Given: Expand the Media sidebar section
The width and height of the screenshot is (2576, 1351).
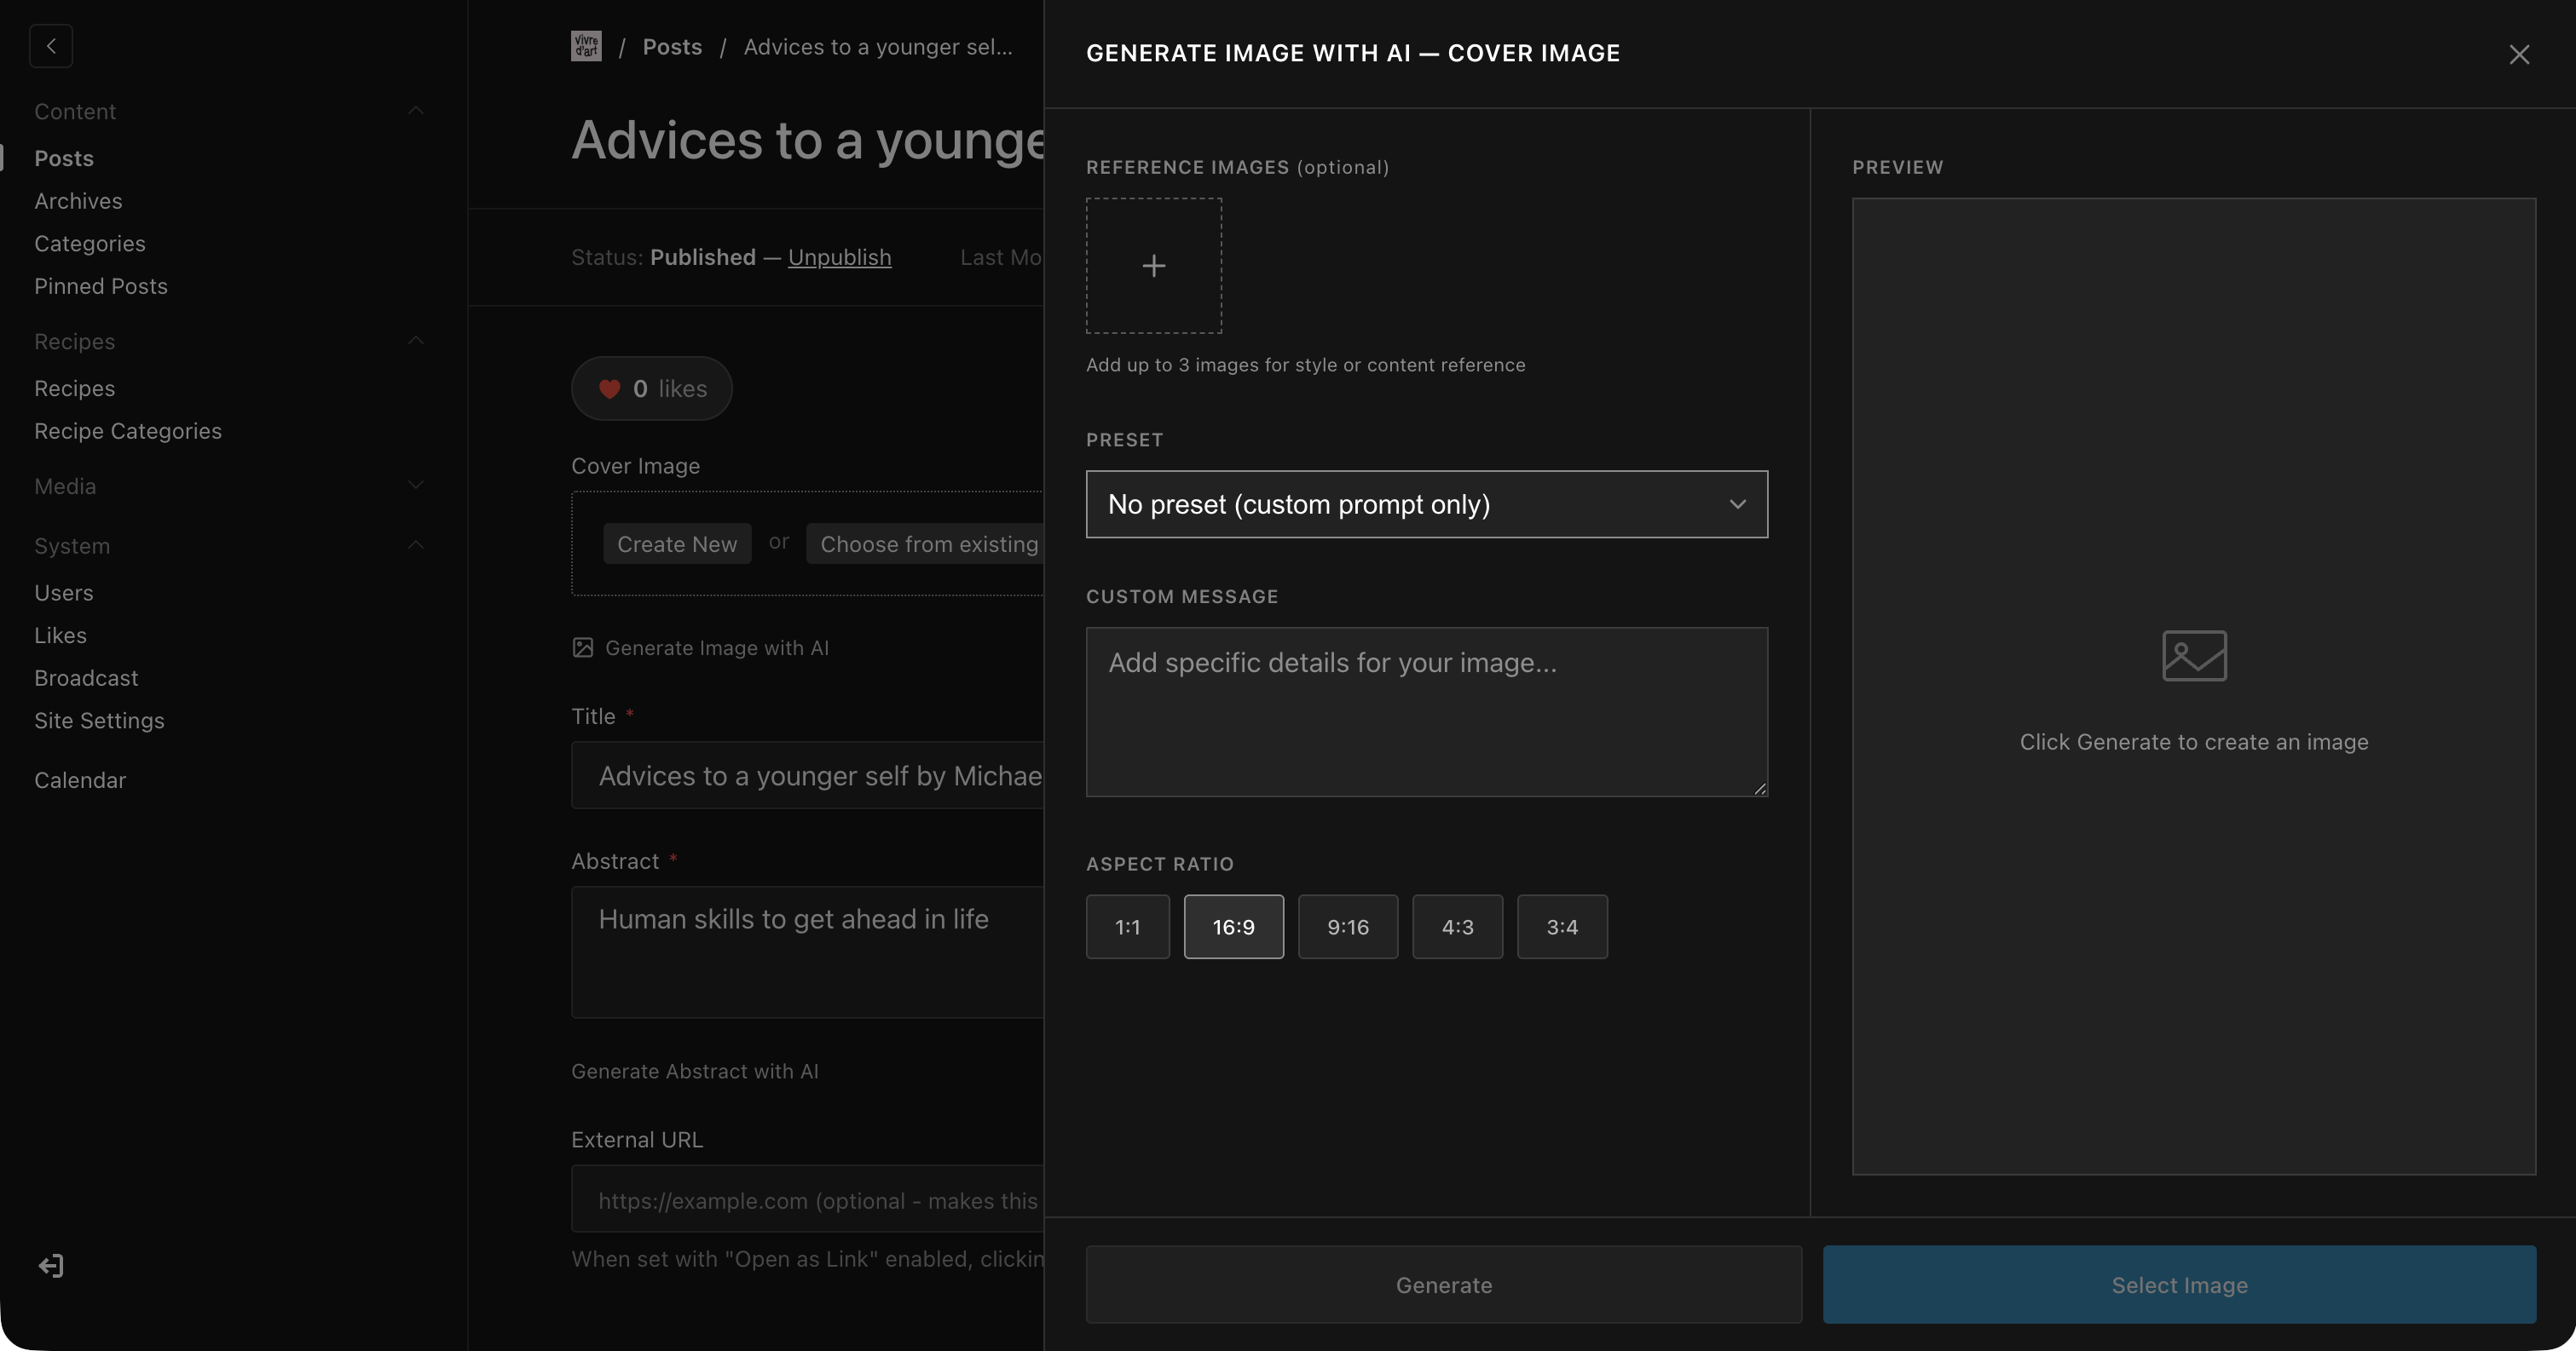Looking at the screenshot, I should click(416, 486).
